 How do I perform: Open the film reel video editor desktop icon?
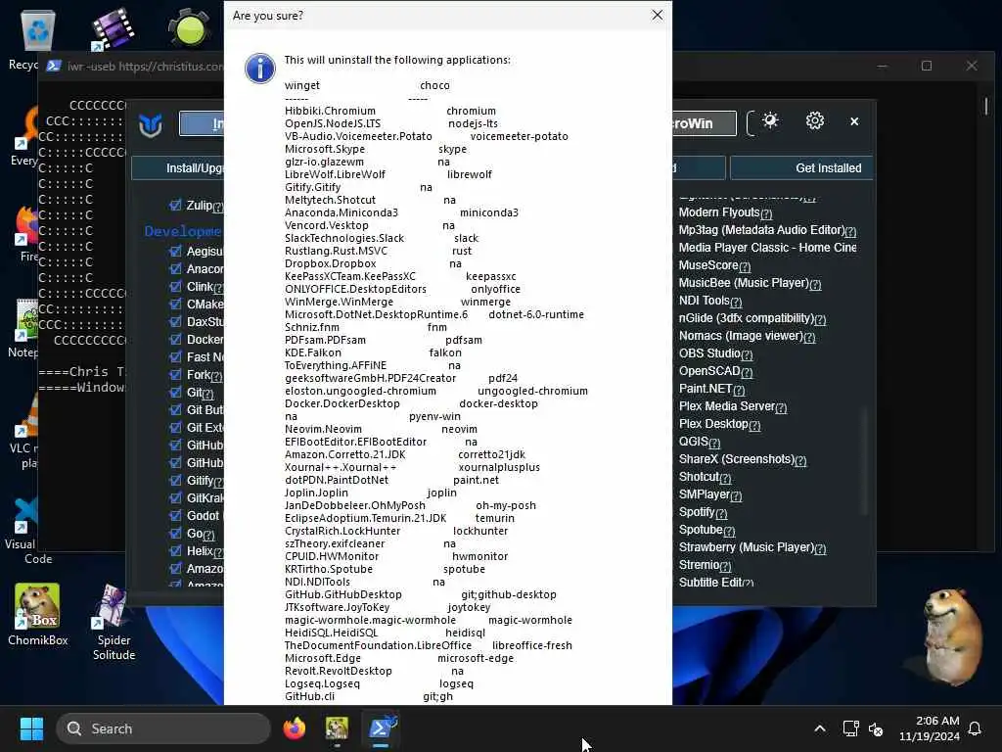pos(114,28)
